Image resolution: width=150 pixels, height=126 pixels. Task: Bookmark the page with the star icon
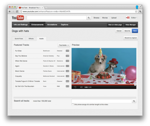coord(136,11)
